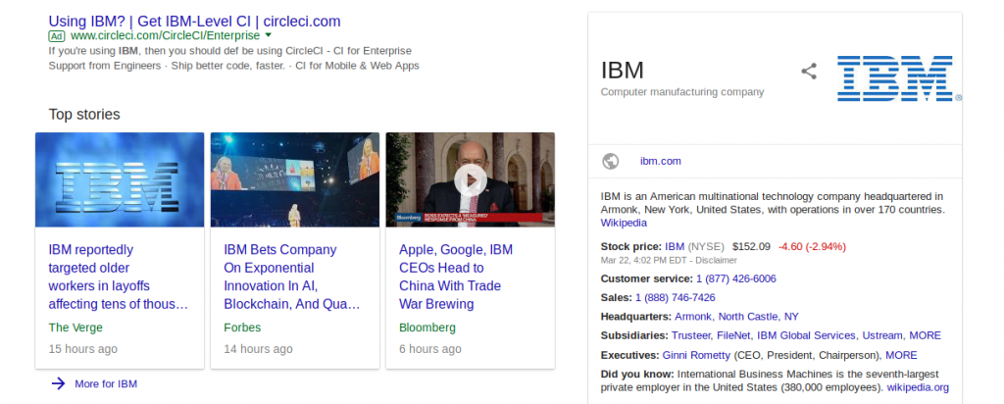Expand the ad URL dropdown arrow
Image resolution: width=1004 pixels, height=404 pixels.
[269, 35]
